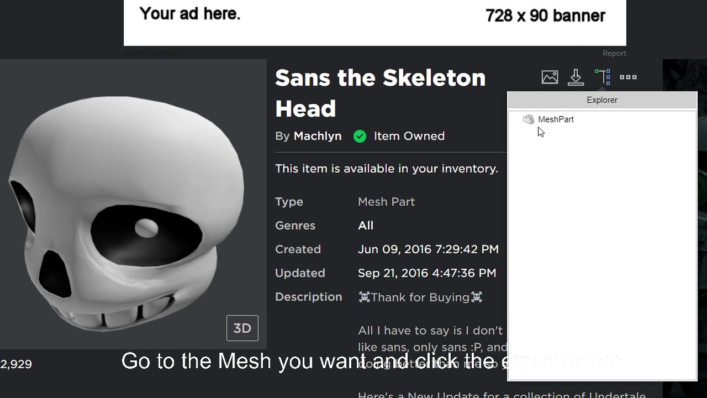Click the 728 x 90 ad banner
The width and height of the screenshot is (707, 398).
click(x=374, y=22)
